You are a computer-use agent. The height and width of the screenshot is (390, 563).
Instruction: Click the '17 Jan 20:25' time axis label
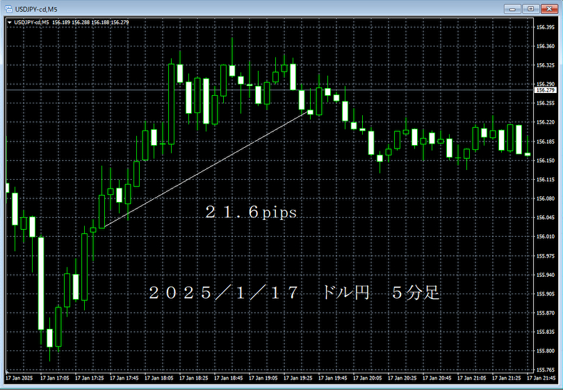[402, 378]
